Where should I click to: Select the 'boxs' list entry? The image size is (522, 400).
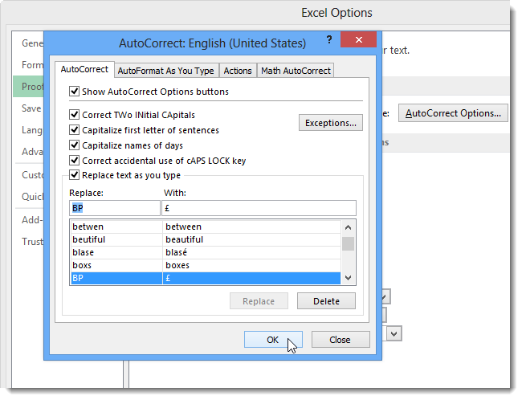pyautogui.click(x=206, y=265)
